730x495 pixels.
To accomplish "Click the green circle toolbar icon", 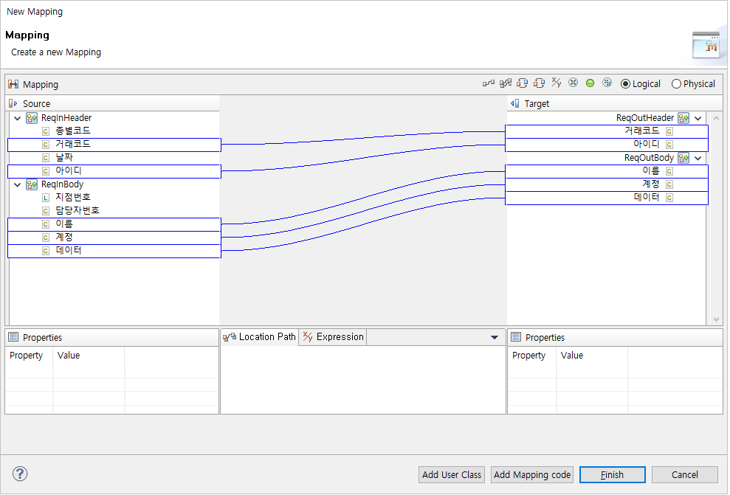I will pyautogui.click(x=590, y=83).
